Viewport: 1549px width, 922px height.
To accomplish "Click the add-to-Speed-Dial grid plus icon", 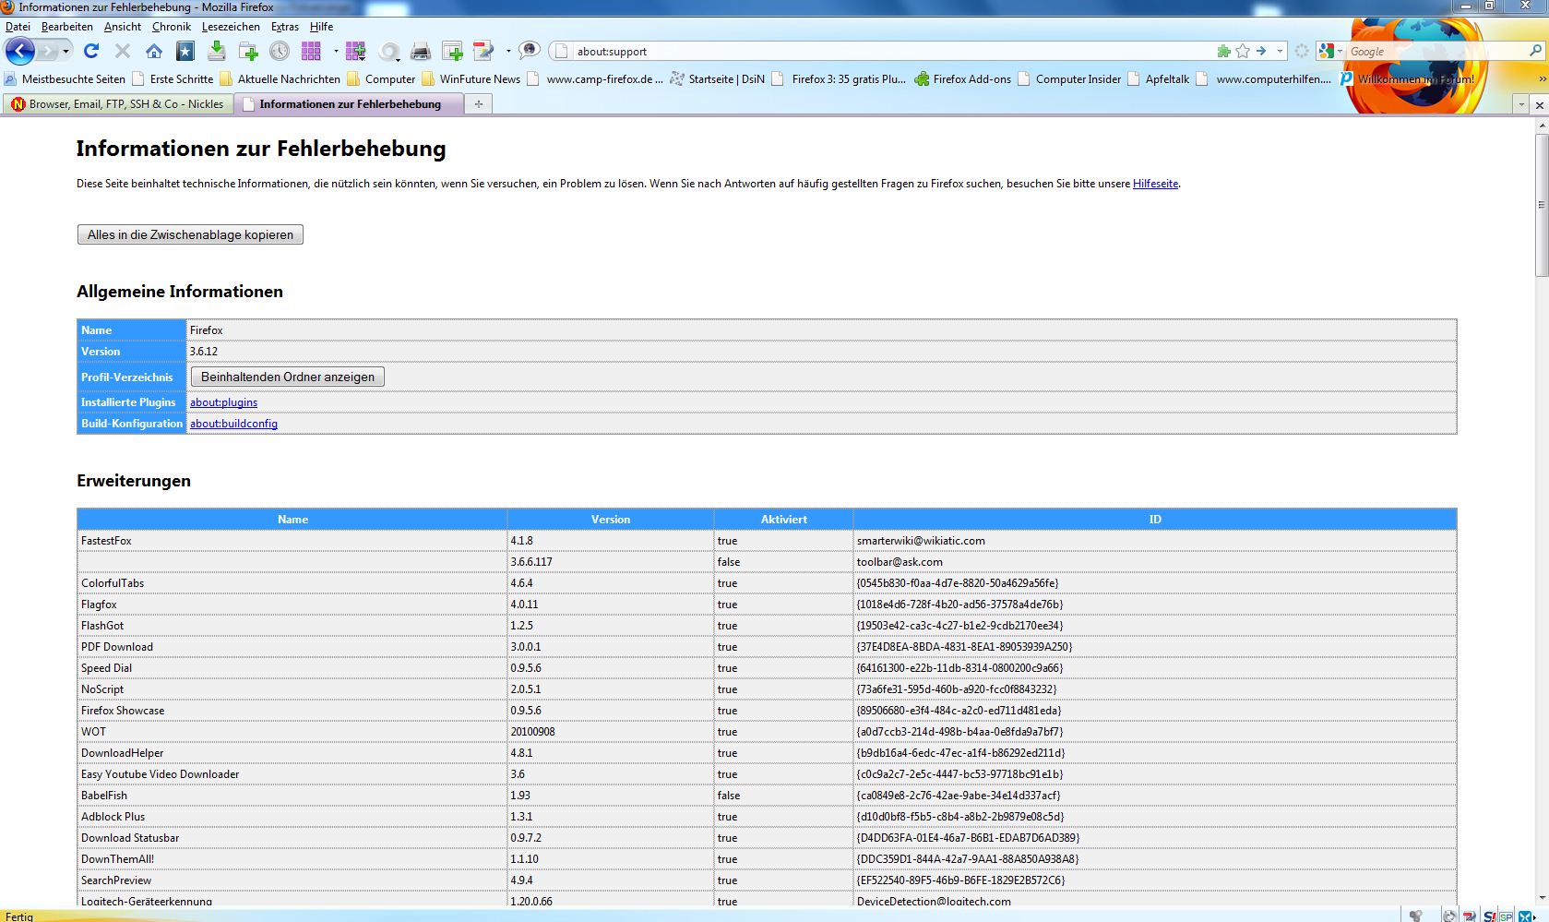I will tap(356, 51).
